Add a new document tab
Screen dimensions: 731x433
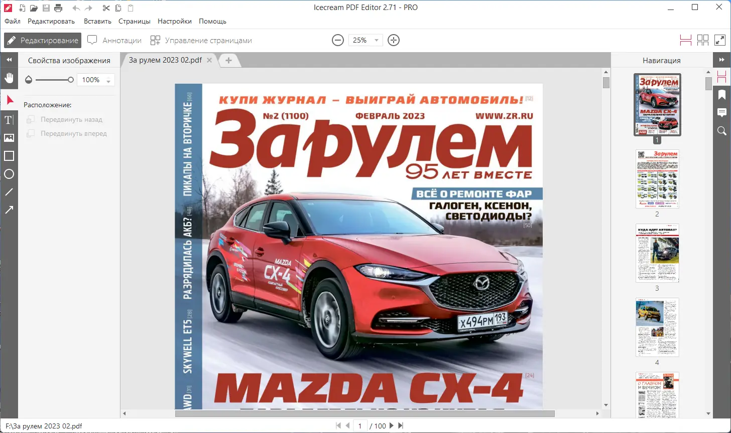tap(228, 60)
